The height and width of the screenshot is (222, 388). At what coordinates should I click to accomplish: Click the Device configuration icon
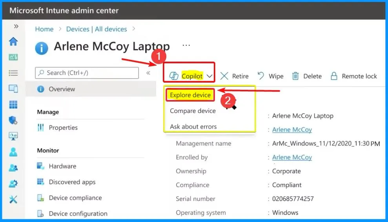coord(40,214)
